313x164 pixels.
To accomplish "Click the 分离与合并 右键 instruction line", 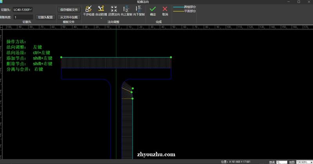I will tap(25, 69).
